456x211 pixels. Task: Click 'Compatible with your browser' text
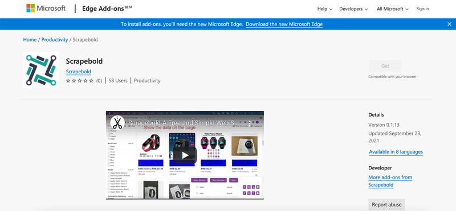pyautogui.click(x=392, y=77)
